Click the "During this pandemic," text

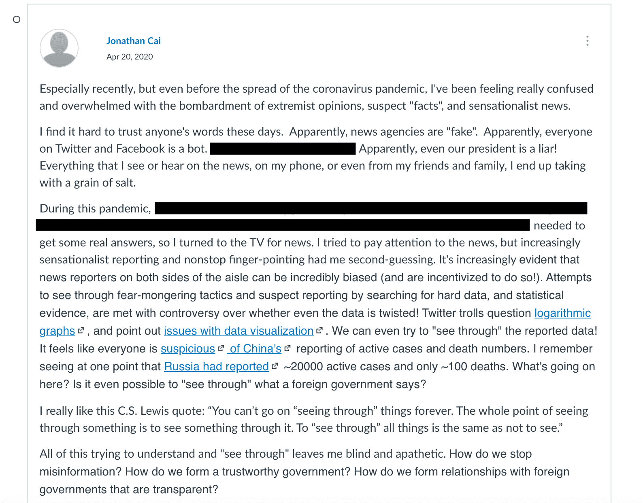95,208
